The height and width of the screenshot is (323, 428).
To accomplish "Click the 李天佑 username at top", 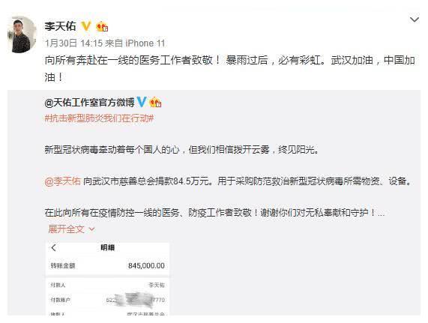I will point(60,26).
